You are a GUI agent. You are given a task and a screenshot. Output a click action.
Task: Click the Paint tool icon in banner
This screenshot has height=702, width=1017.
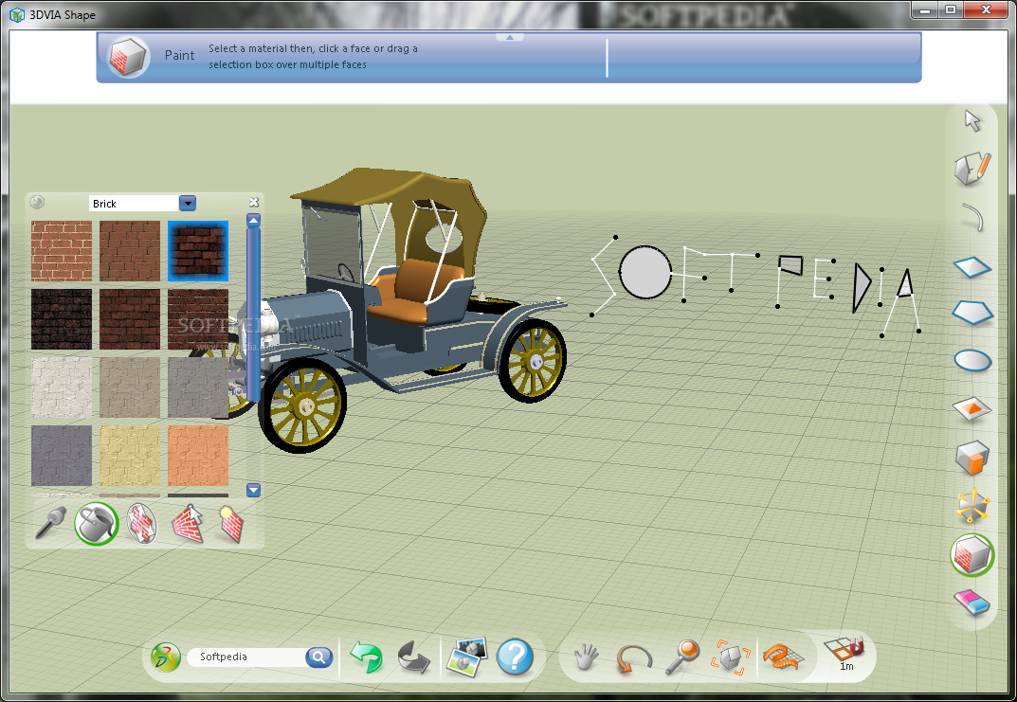(x=128, y=57)
